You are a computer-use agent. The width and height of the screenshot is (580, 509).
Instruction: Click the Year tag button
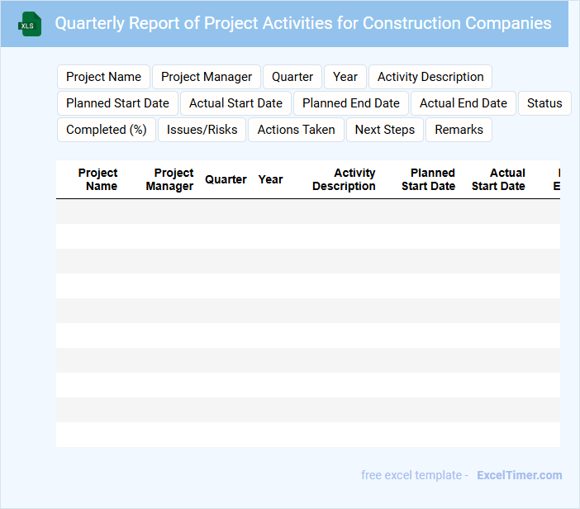tap(345, 77)
